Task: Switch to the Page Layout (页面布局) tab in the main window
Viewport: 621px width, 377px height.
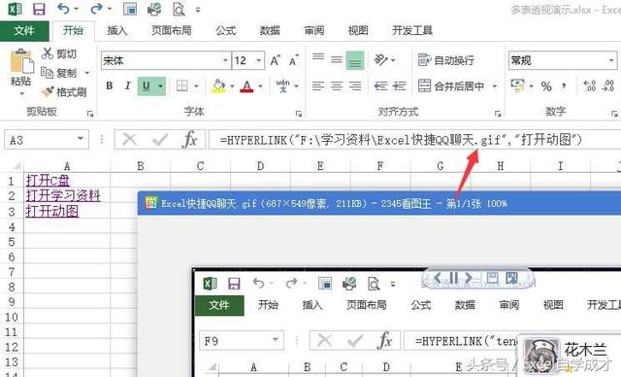Action: (x=172, y=30)
